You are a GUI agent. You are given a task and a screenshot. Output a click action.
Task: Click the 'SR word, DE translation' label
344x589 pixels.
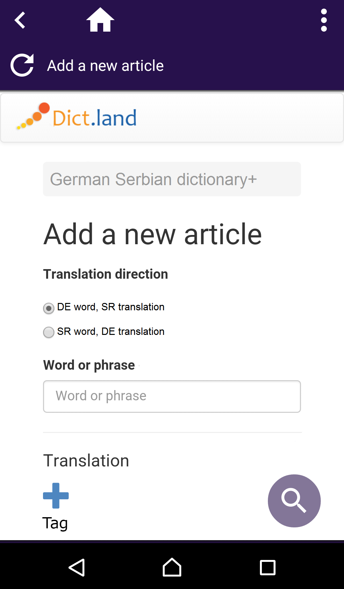[111, 332]
